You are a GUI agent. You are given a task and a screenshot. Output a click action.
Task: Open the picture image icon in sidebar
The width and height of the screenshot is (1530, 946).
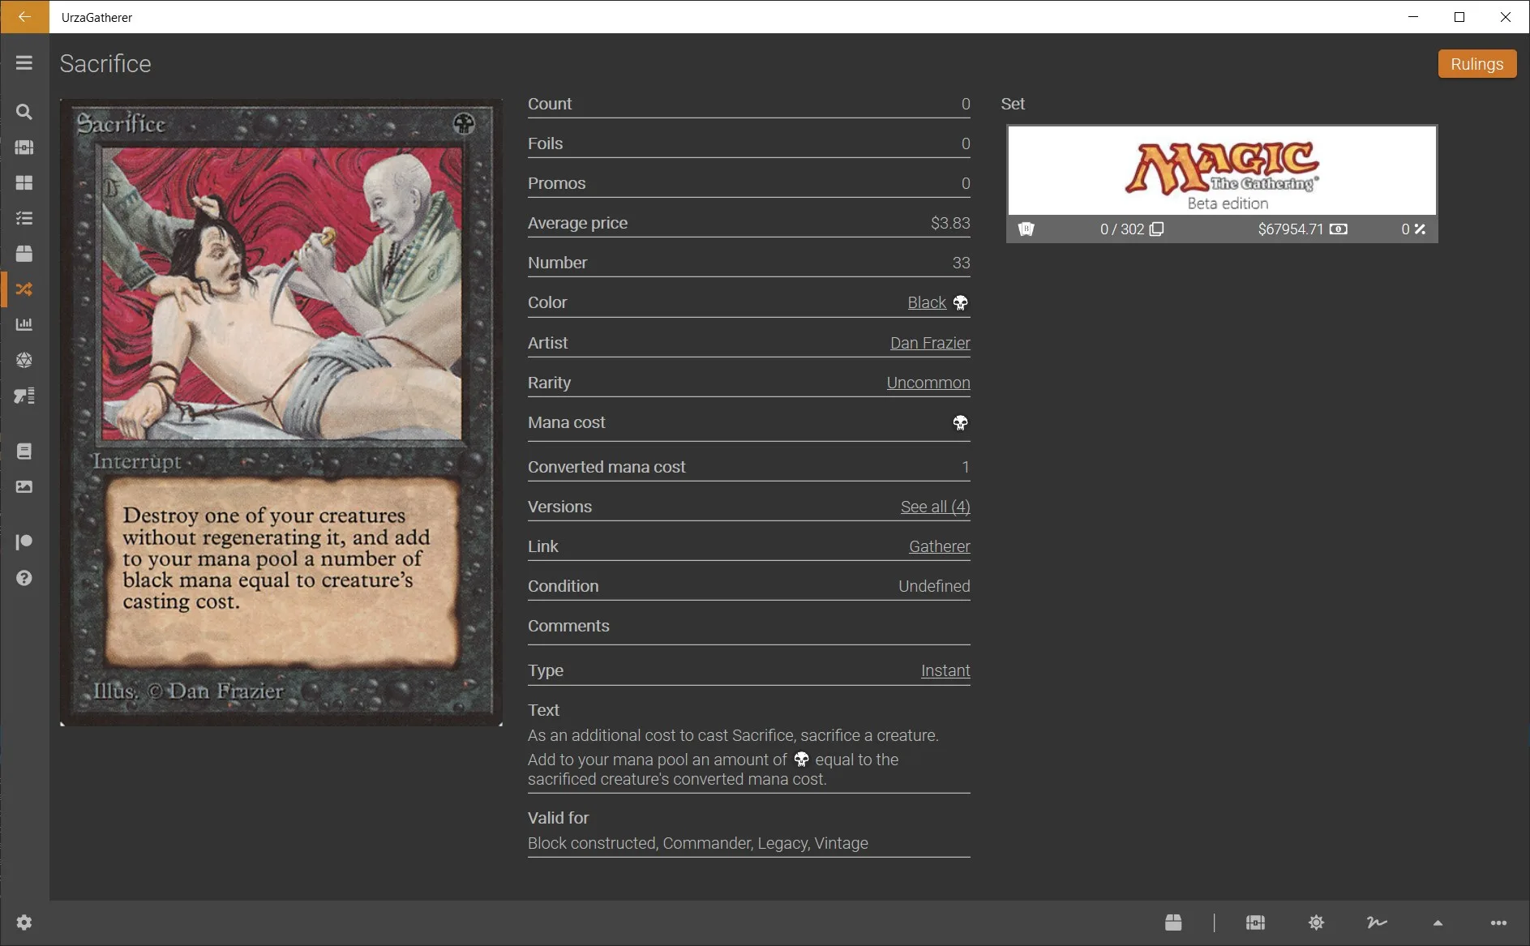(24, 487)
